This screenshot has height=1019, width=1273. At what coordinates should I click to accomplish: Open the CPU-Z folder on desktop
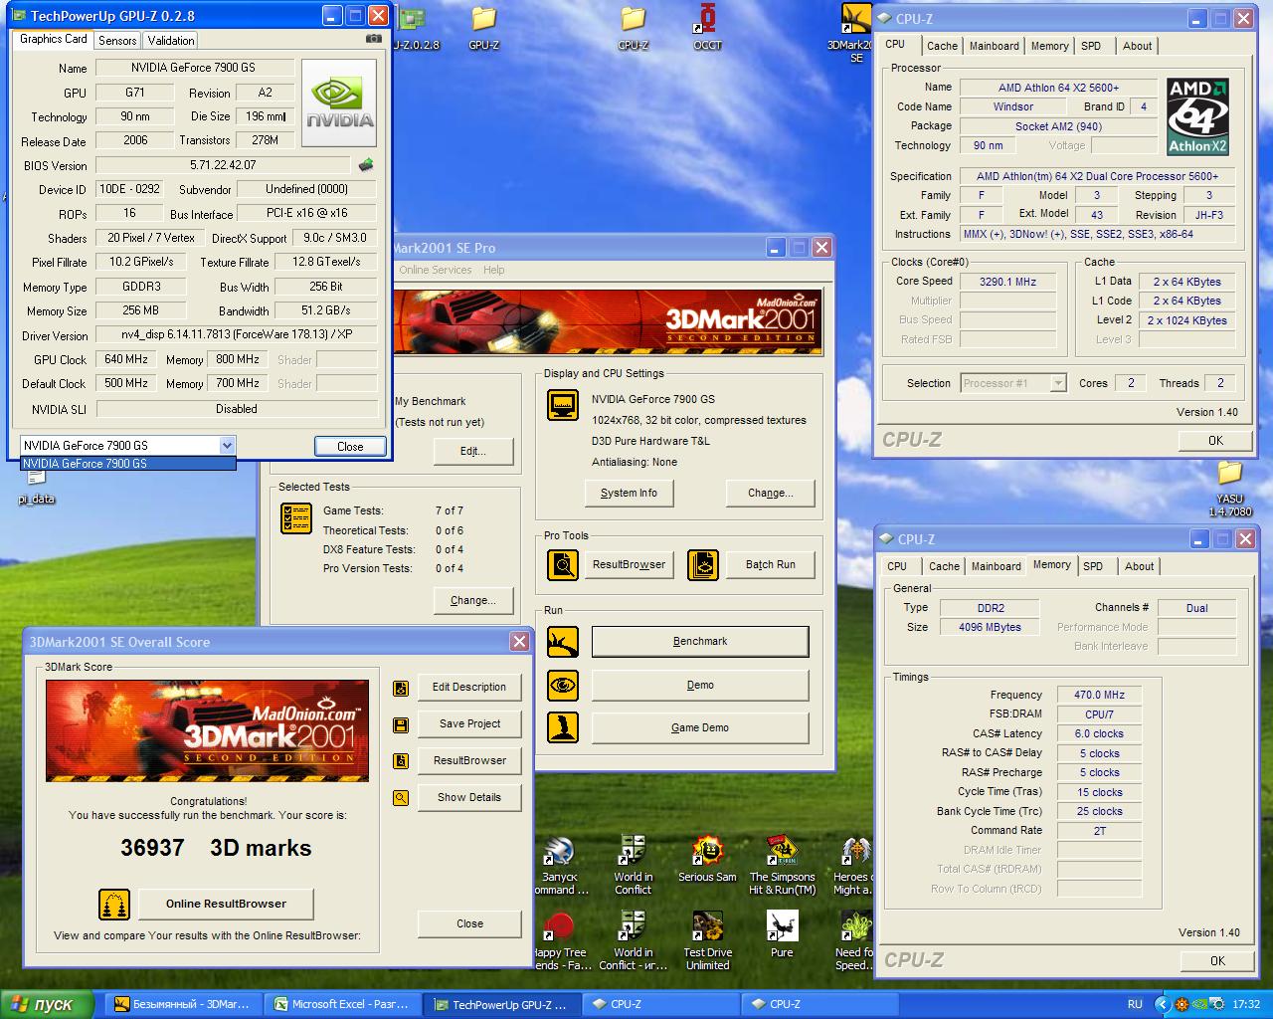(634, 28)
